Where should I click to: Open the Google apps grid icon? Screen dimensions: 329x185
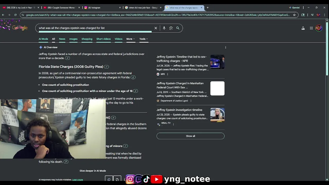(311, 28)
